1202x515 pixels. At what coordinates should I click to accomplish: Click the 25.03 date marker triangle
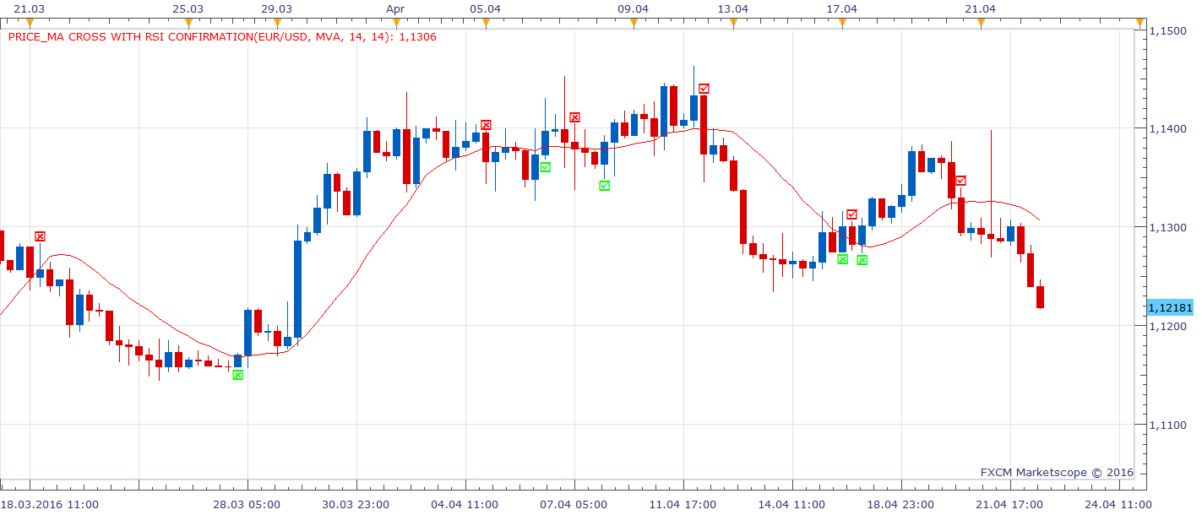(x=188, y=23)
